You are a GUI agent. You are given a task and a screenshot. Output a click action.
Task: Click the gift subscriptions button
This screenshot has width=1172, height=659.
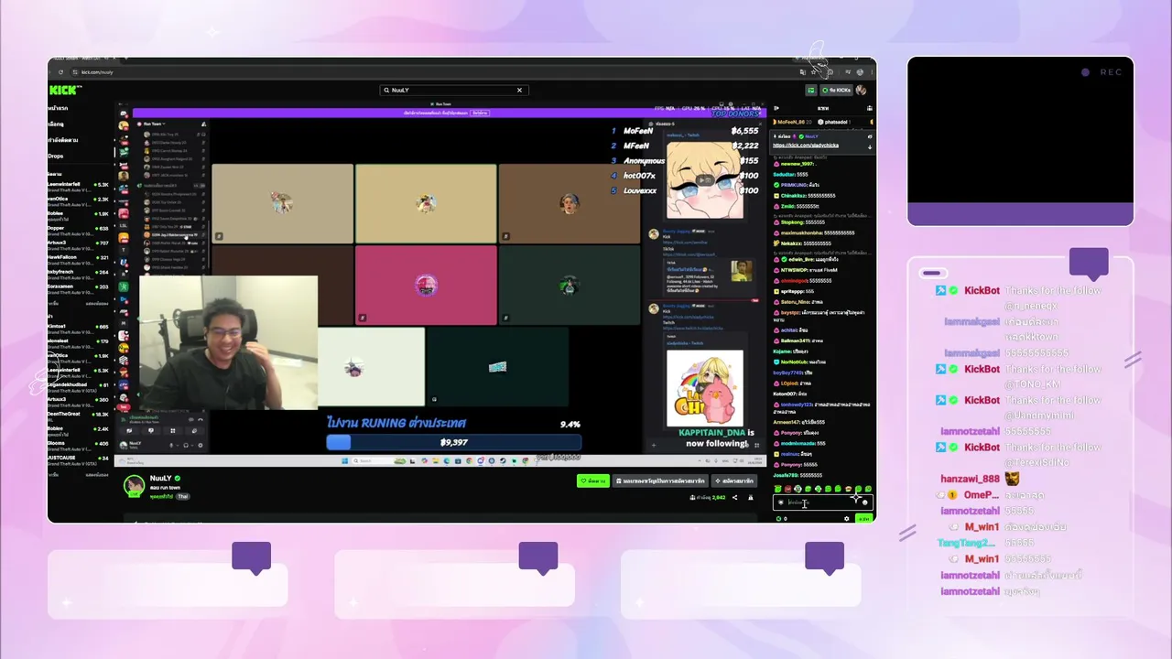click(660, 481)
